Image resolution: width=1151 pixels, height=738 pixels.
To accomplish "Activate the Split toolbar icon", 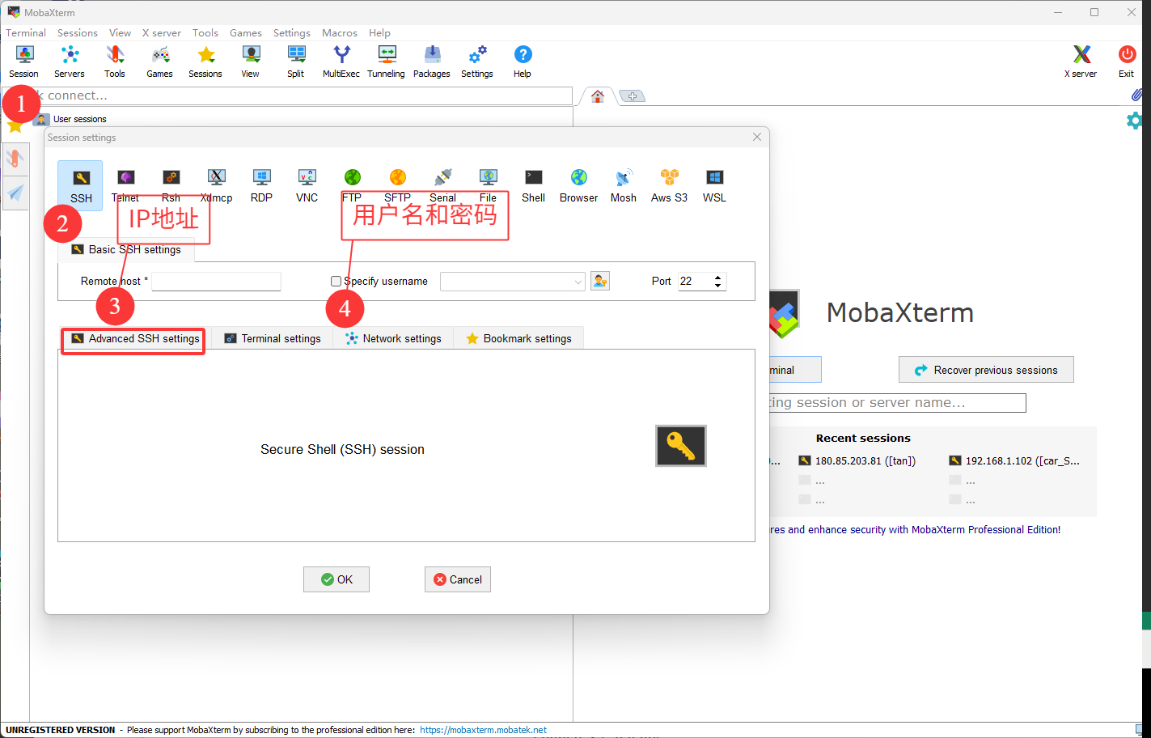I will (296, 61).
